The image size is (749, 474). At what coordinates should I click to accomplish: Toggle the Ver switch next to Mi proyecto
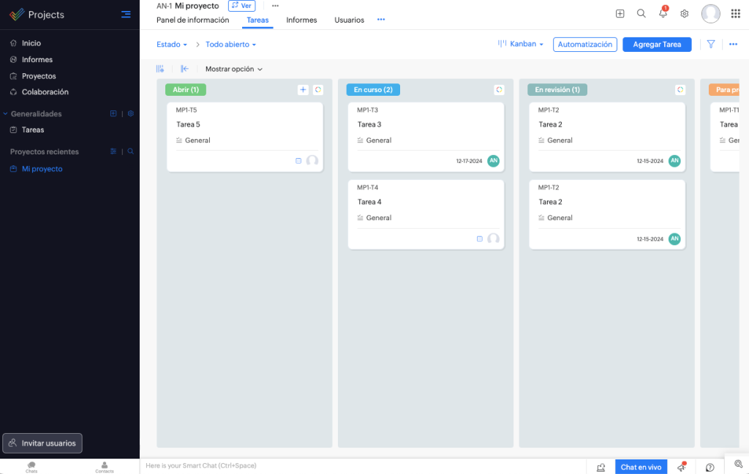pos(241,5)
